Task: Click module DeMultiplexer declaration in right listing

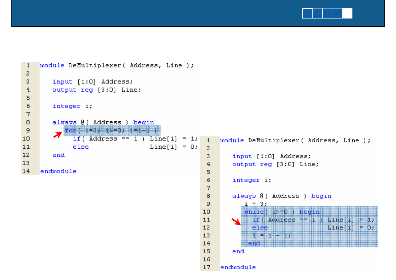Action: click(295, 140)
